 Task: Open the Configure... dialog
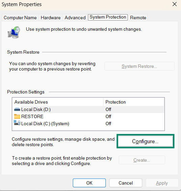point(146,141)
